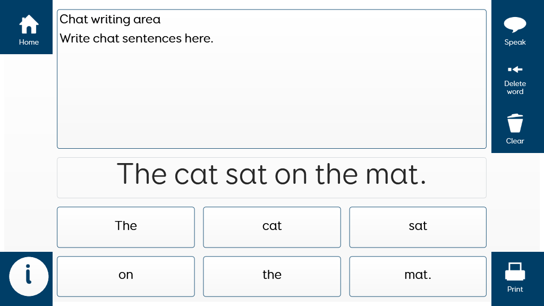Click the 'Print' text label
The image size is (544, 306).
tap(515, 289)
